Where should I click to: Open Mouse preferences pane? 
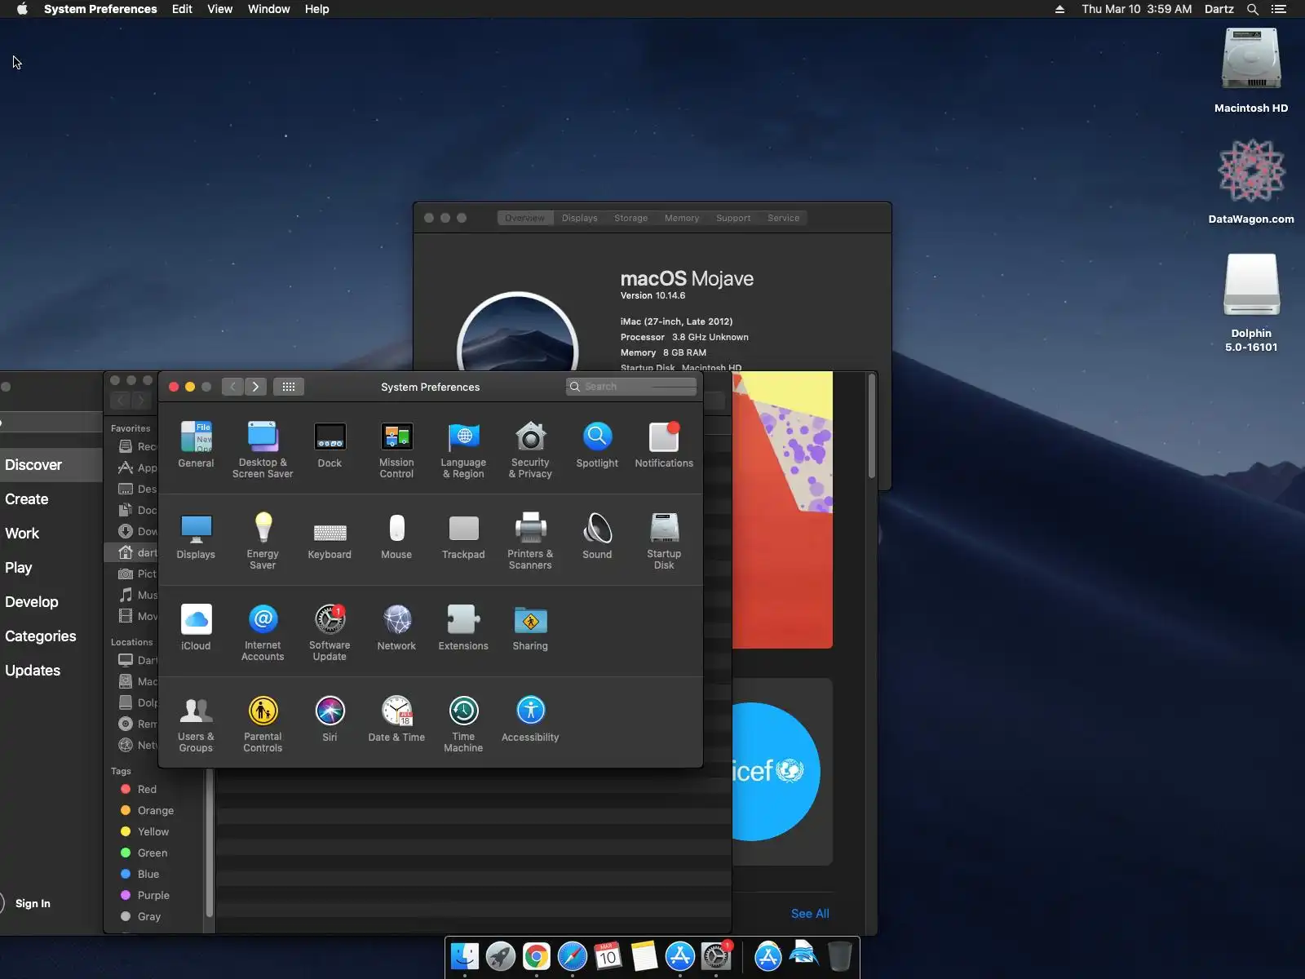tap(396, 537)
